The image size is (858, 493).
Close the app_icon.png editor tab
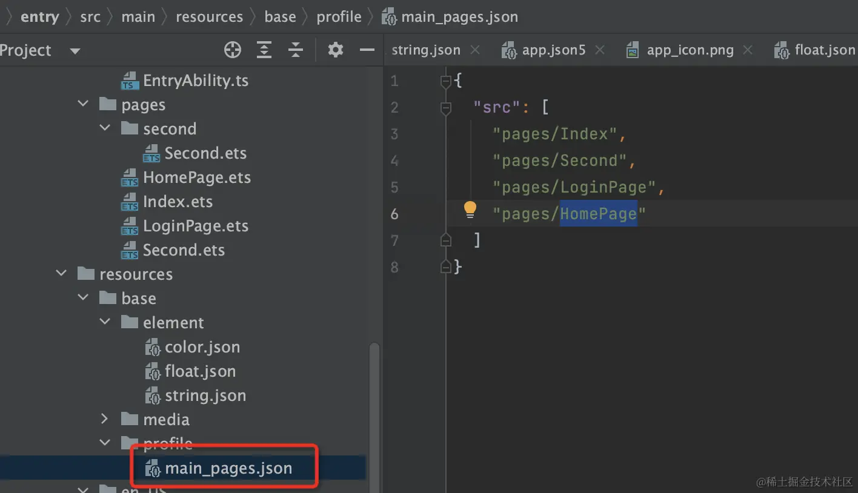[x=748, y=50]
